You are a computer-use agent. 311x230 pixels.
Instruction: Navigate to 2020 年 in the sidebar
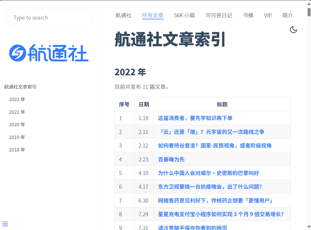click(17, 125)
